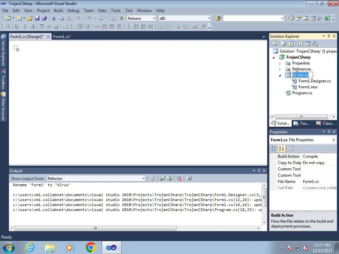Expand the References folder node
339x254 pixels.
coord(280,69)
